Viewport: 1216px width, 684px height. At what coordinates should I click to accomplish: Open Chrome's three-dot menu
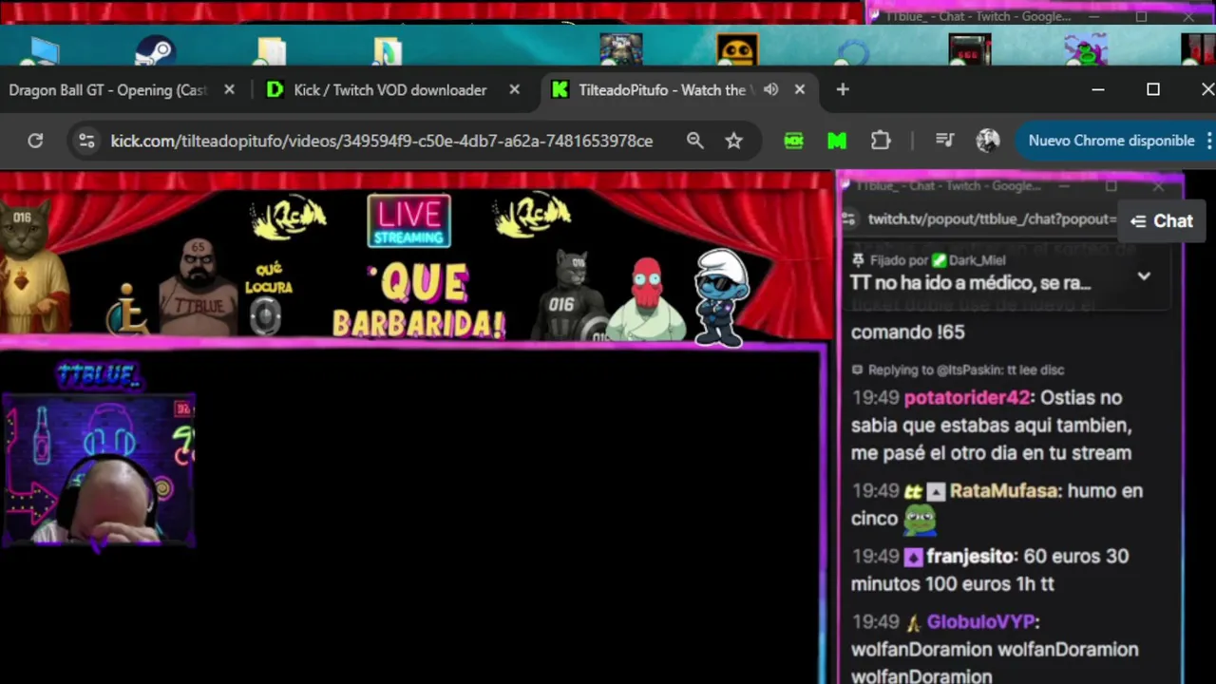tap(1208, 141)
